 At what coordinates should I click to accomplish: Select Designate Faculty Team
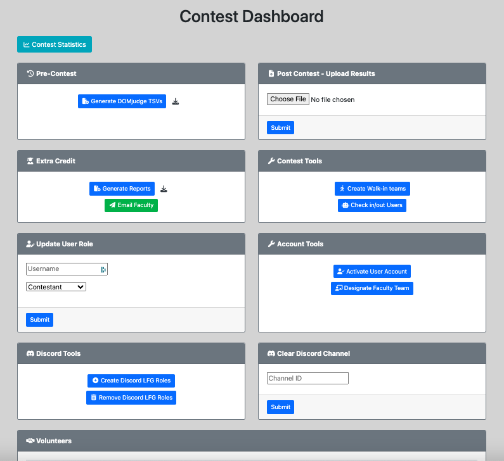[372, 287]
